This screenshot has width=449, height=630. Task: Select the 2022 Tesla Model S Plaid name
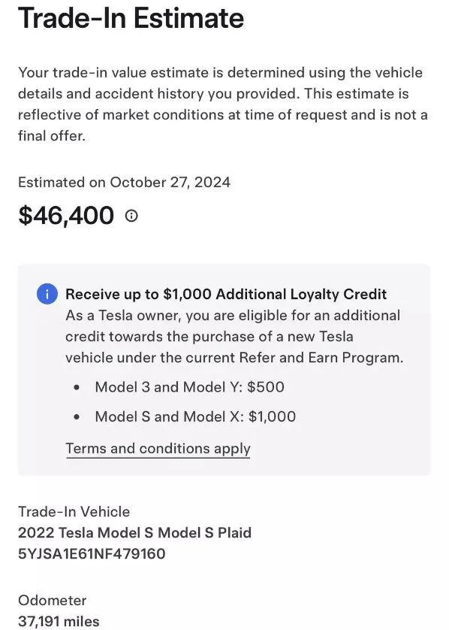pyautogui.click(x=135, y=533)
